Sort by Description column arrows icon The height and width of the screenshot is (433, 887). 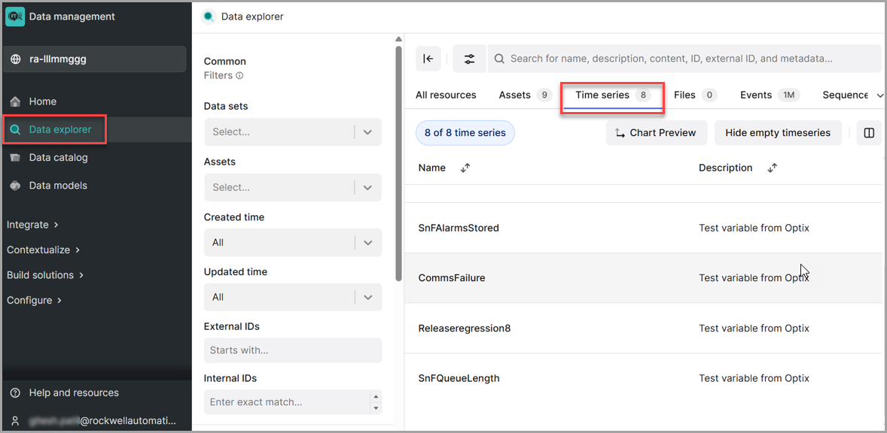click(772, 168)
